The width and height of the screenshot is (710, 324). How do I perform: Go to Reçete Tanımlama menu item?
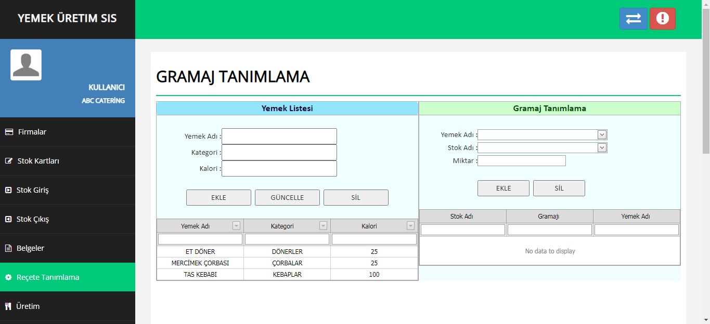click(x=48, y=277)
